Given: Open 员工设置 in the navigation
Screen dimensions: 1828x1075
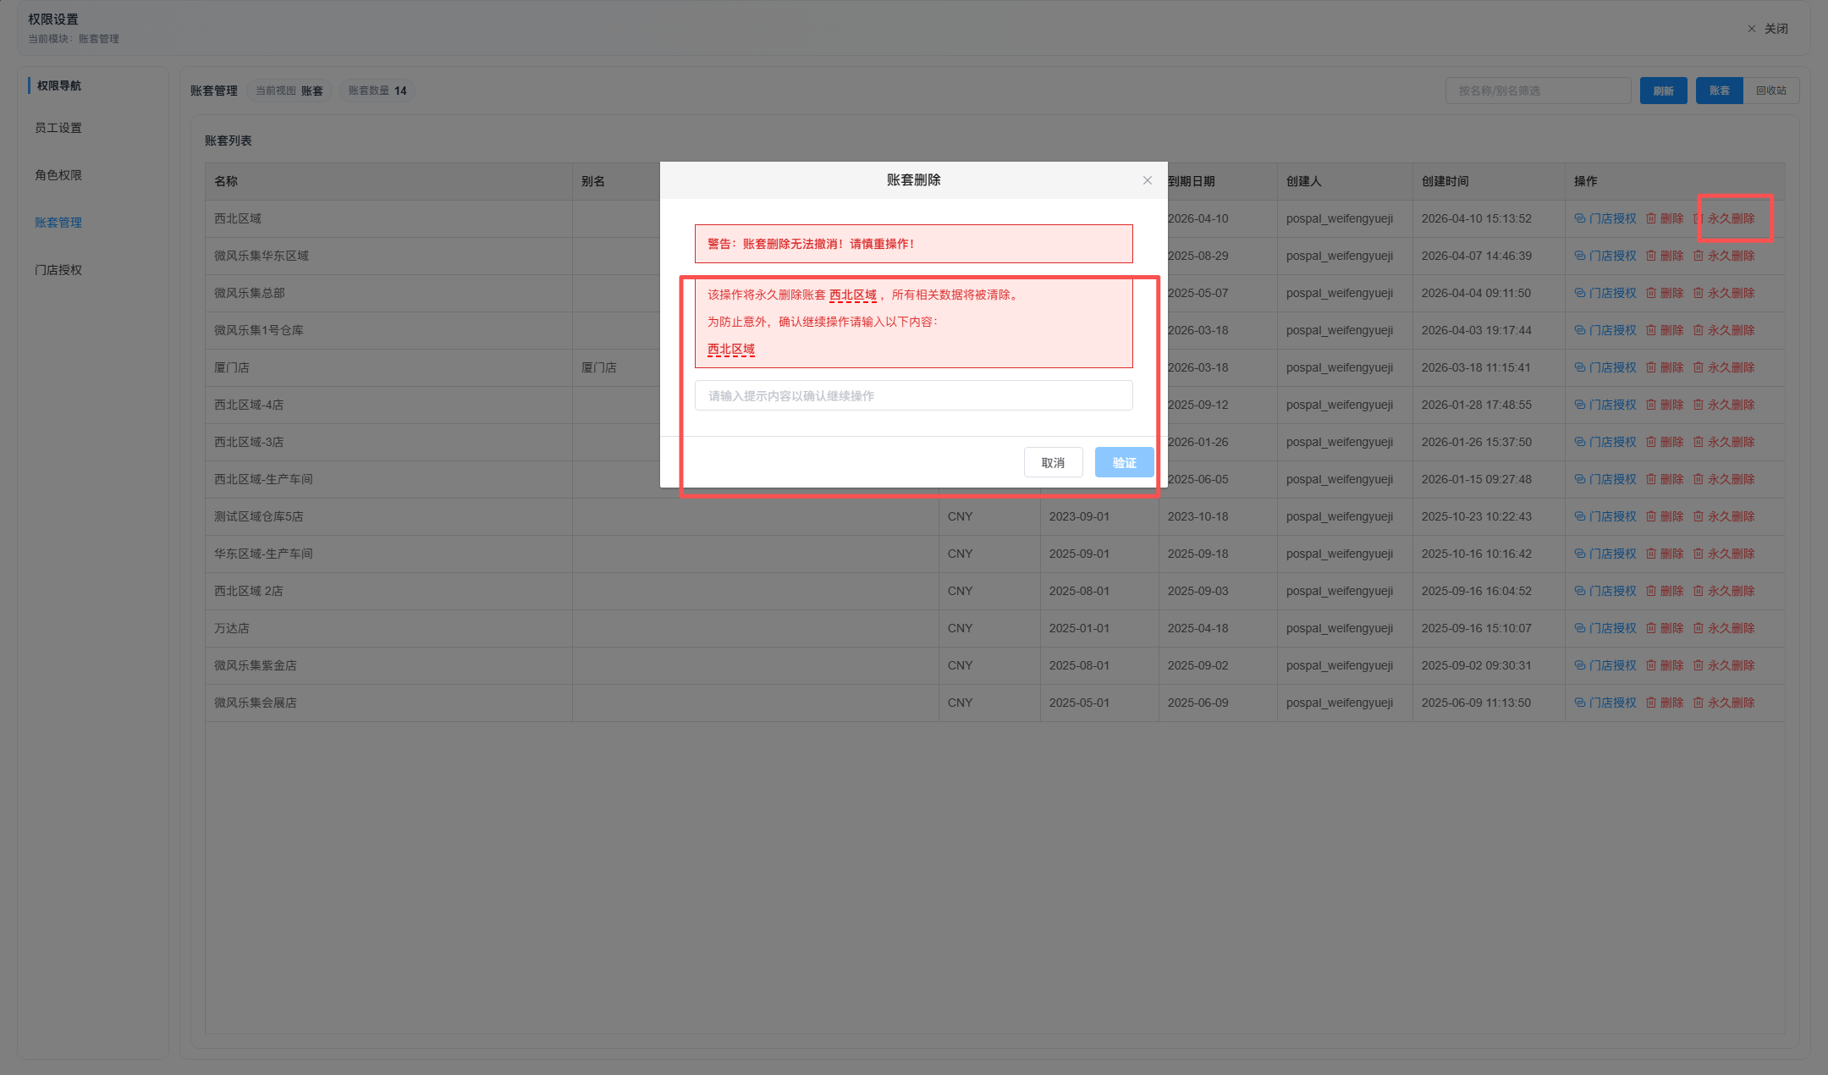Looking at the screenshot, I should (x=58, y=128).
